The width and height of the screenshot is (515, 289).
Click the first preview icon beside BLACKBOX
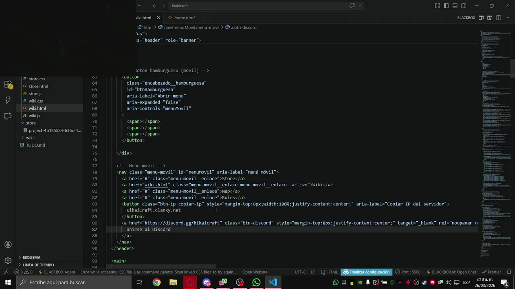pyautogui.click(x=481, y=18)
